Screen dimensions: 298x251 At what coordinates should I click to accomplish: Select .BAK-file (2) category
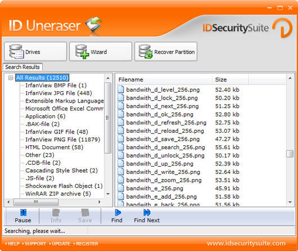click(x=42, y=124)
